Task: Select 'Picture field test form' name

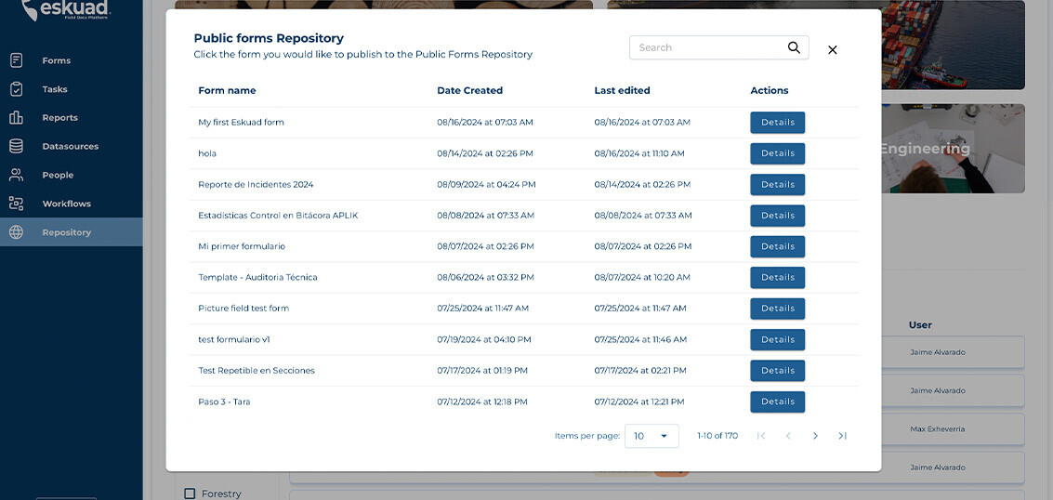Action: 244,309
